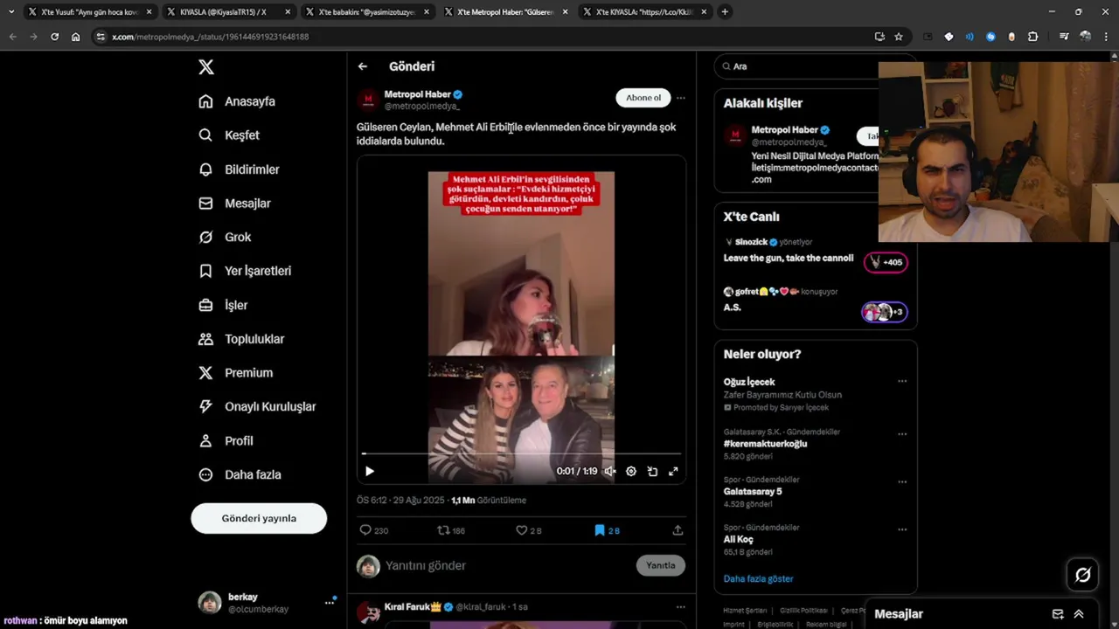Play the video in the post
Image resolution: width=1119 pixels, height=629 pixels.
point(370,471)
